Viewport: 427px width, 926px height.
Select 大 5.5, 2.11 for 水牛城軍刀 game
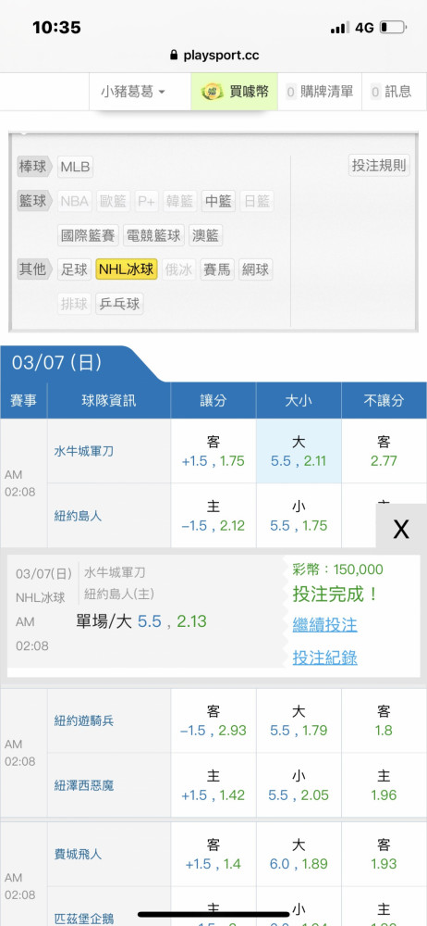[299, 451]
